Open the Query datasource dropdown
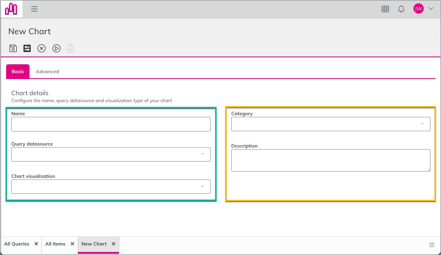 [111, 154]
